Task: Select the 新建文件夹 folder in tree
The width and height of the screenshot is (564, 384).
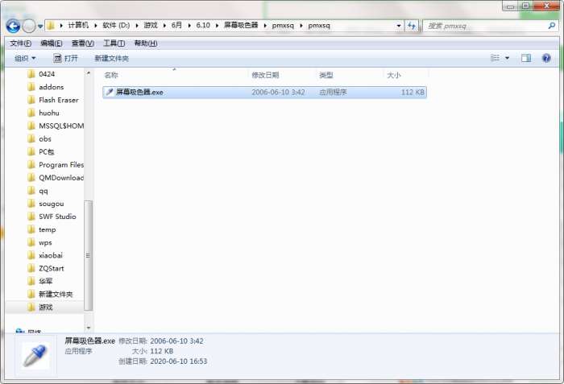Action: [56, 294]
